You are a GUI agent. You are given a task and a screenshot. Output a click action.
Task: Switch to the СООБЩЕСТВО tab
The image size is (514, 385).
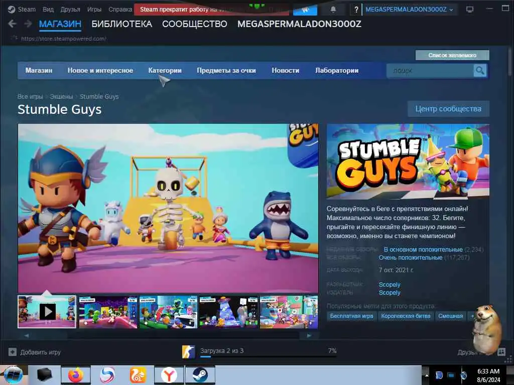[x=194, y=24]
